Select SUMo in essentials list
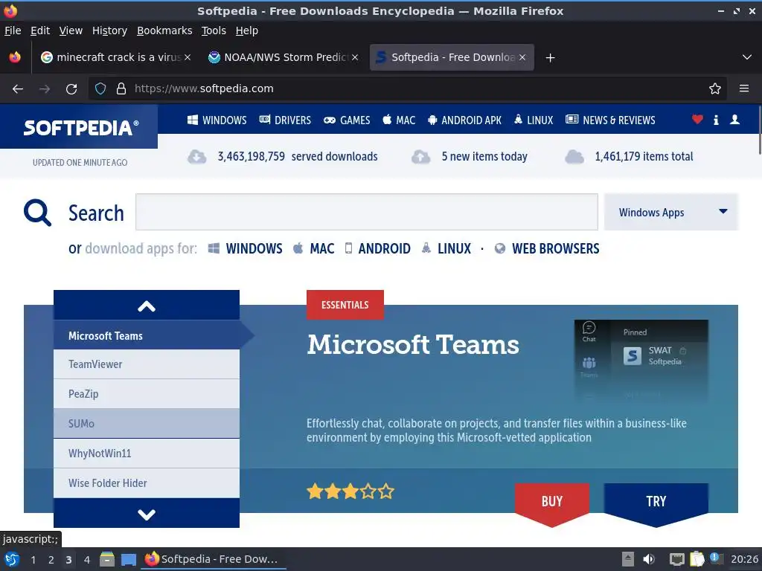This screenshot has height=571, width=762. coord(147,423)
